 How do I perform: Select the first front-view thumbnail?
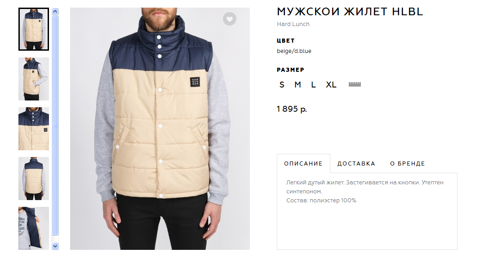(x=34, y=29)
